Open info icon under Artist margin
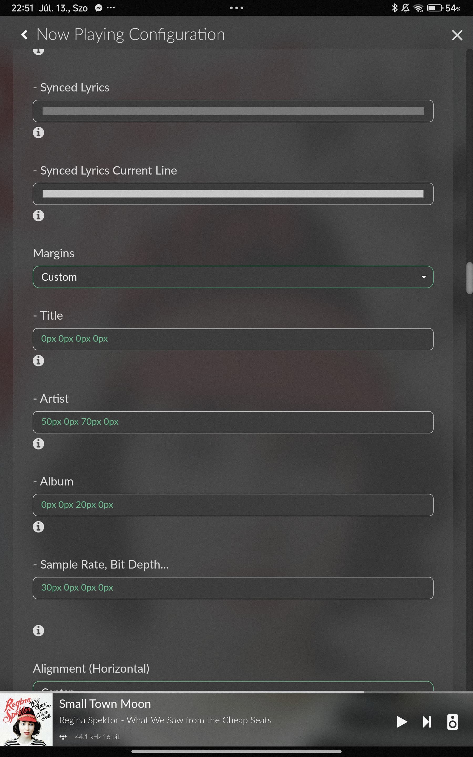 38,444
